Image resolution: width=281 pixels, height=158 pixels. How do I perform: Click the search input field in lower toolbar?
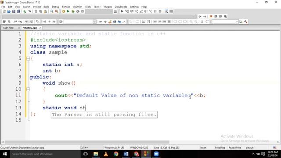click(x=78, y=22)
